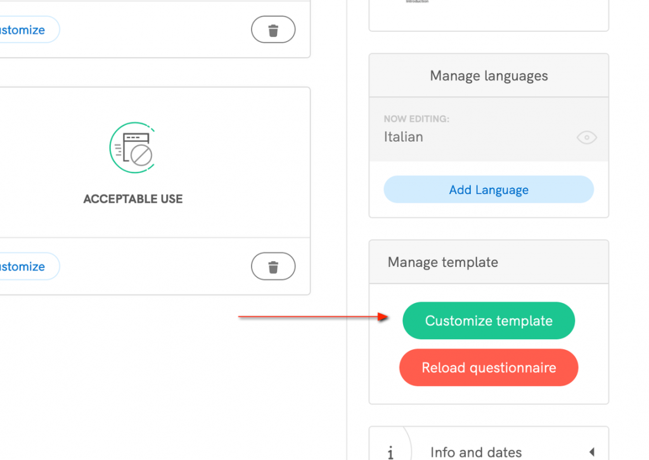
Task: Click the NOW EDITING label
Action: (416, 119)
